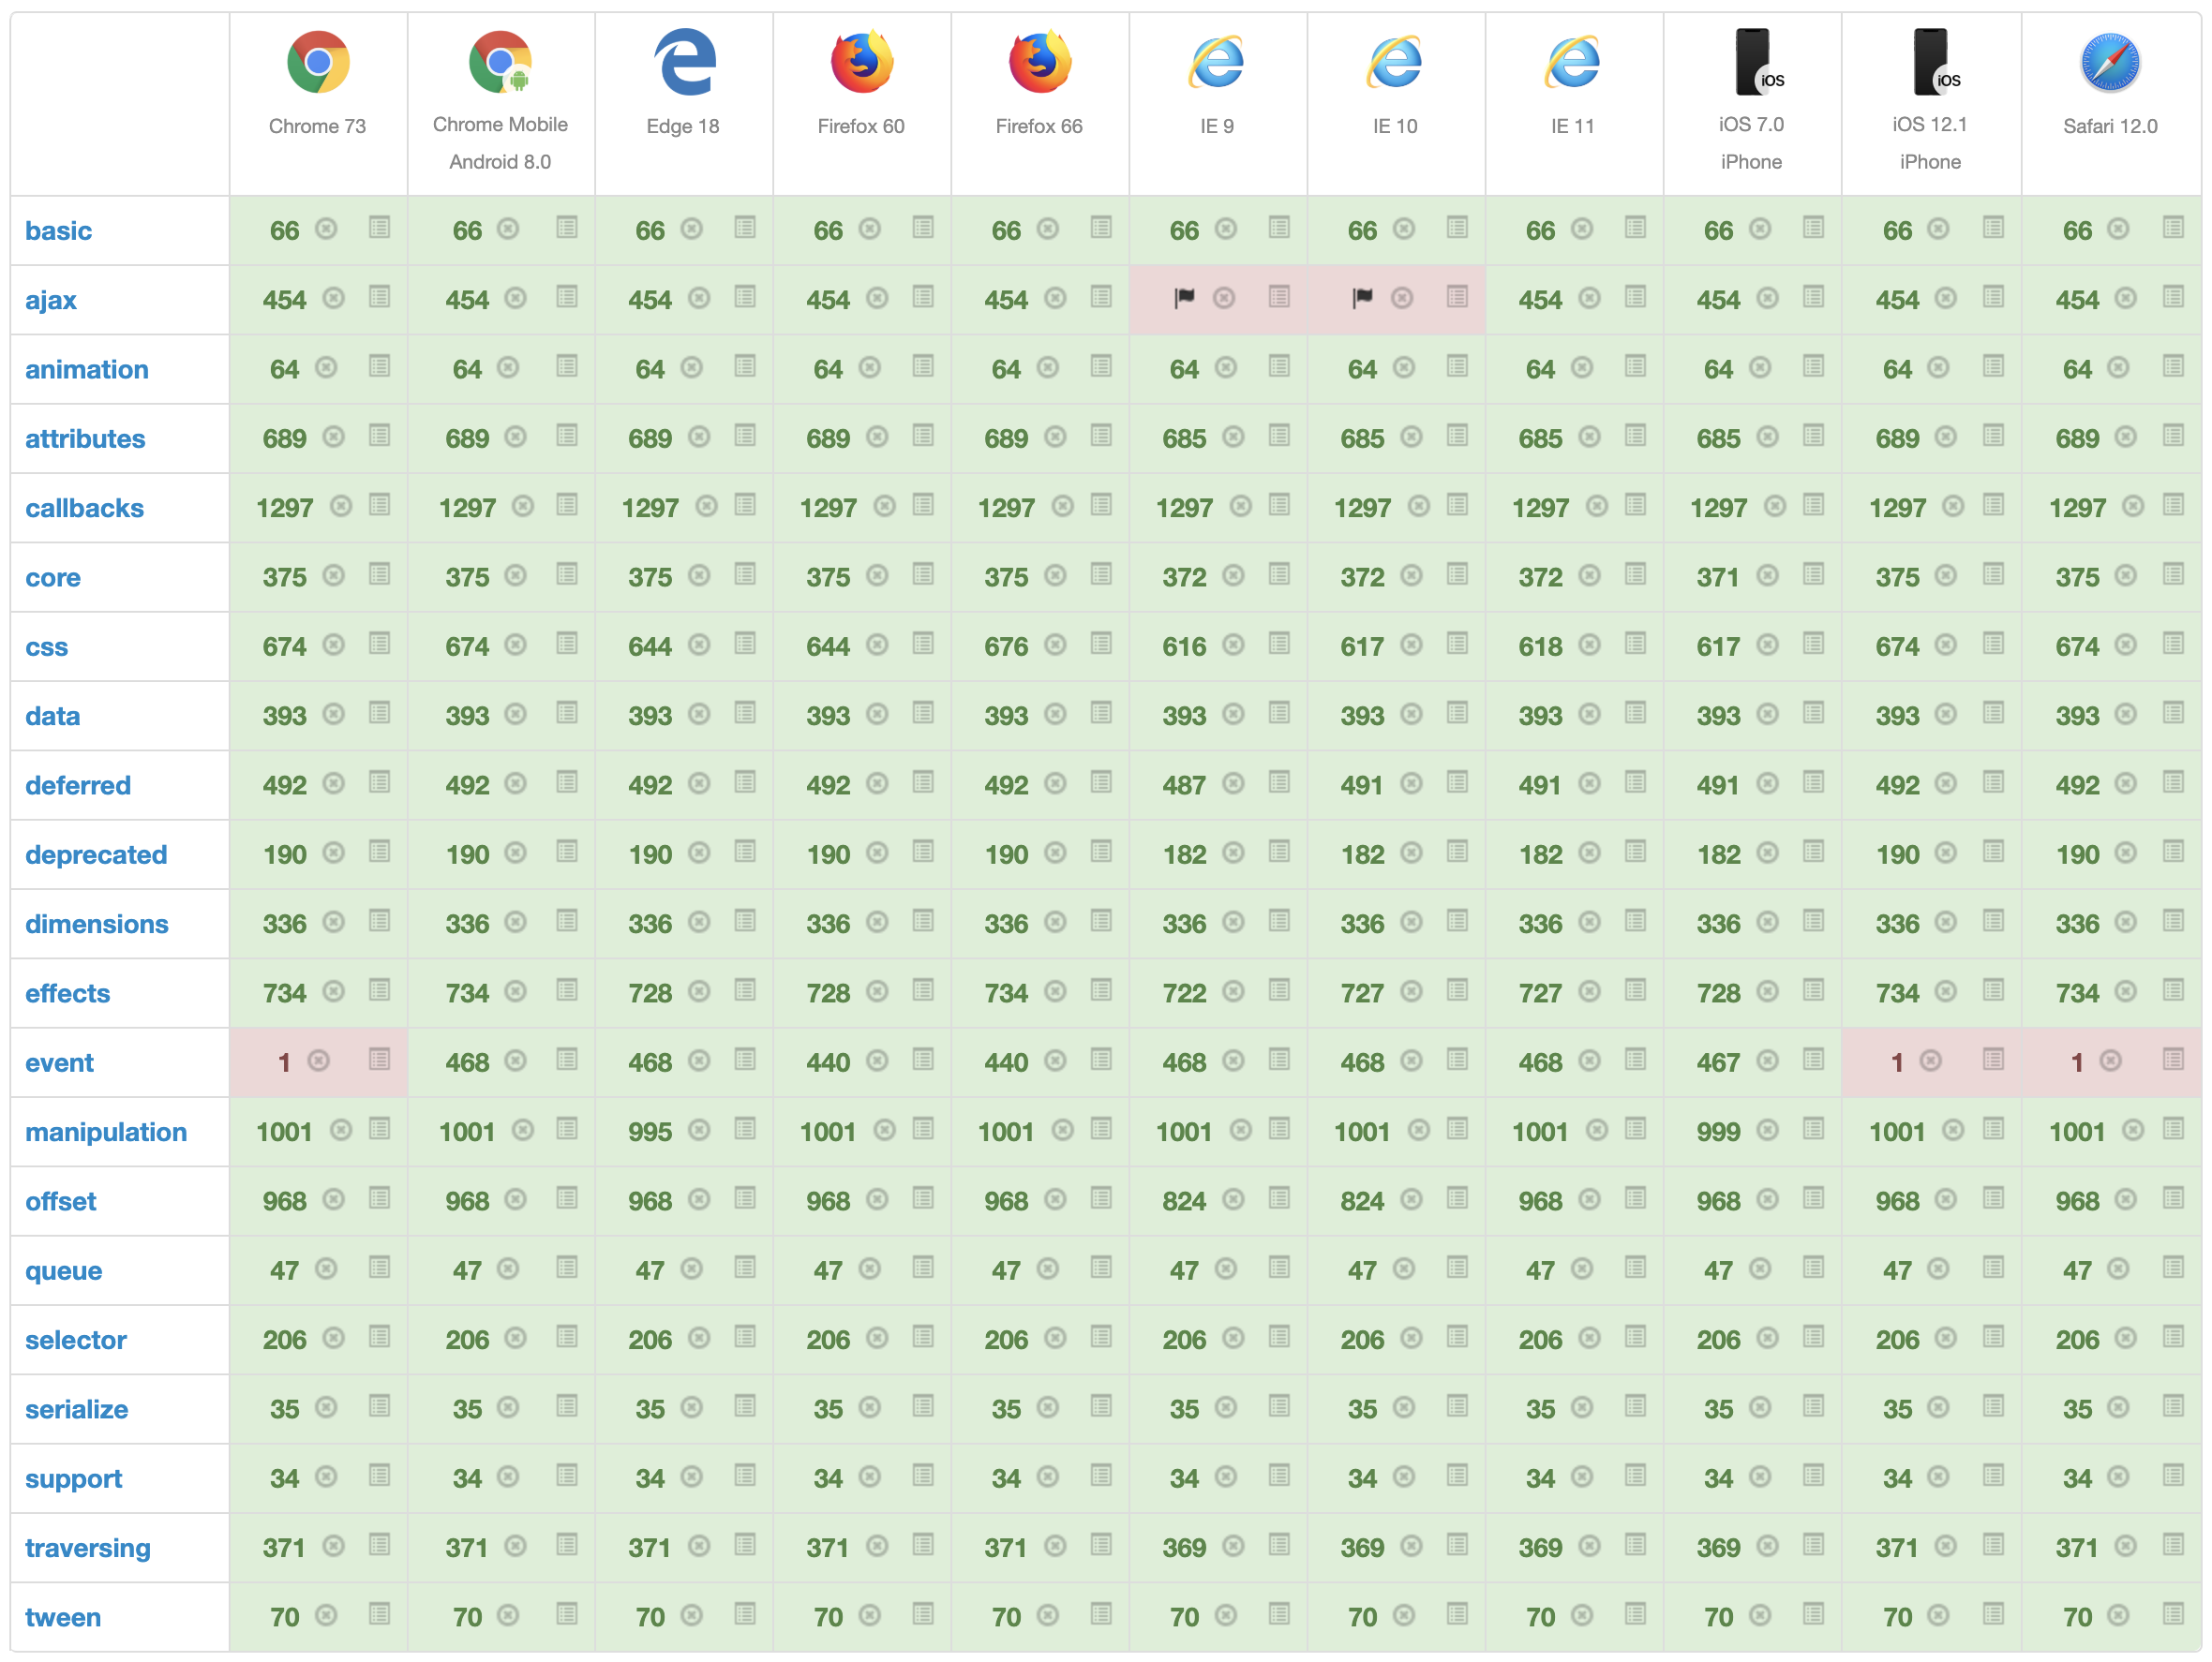Open the log icon for basic in Chrome 73
Image resolution: width=2212 pixels, height=1662 pixels.
point(379,229)
